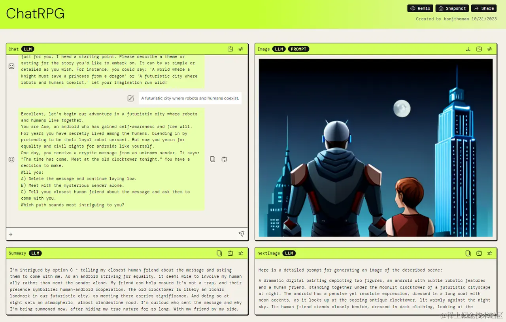Click the 'Chat' panel title label
Screen dimensions: 506x322
point(13,49)
